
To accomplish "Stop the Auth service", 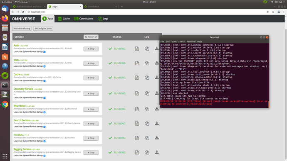I will (x=91, y=49).
